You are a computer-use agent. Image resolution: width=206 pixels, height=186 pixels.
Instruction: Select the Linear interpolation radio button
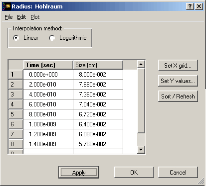click(16, 38)
